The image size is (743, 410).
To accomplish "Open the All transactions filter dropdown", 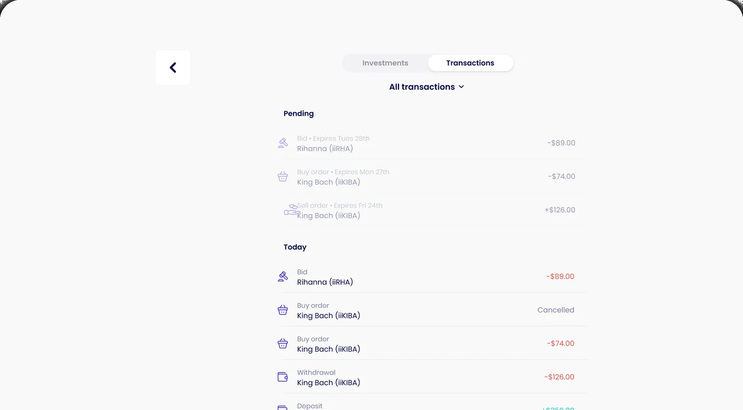I will [427, 87].
